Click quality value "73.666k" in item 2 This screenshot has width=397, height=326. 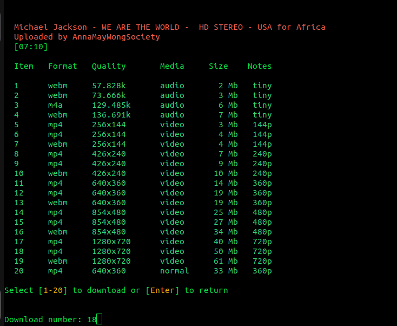(109, 95)
